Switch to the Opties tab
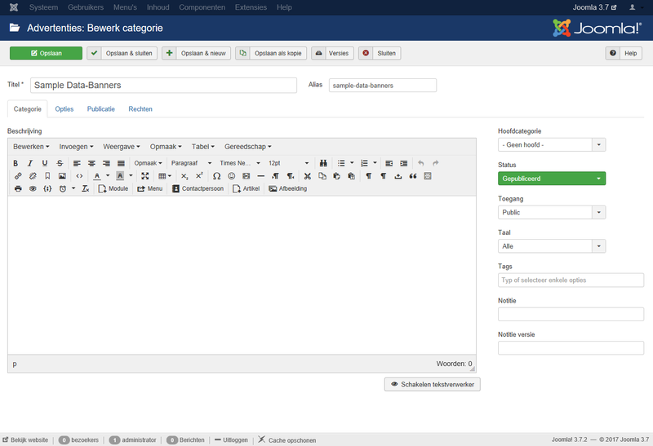Screen dimensions: 653x446 tap(64, 109)
